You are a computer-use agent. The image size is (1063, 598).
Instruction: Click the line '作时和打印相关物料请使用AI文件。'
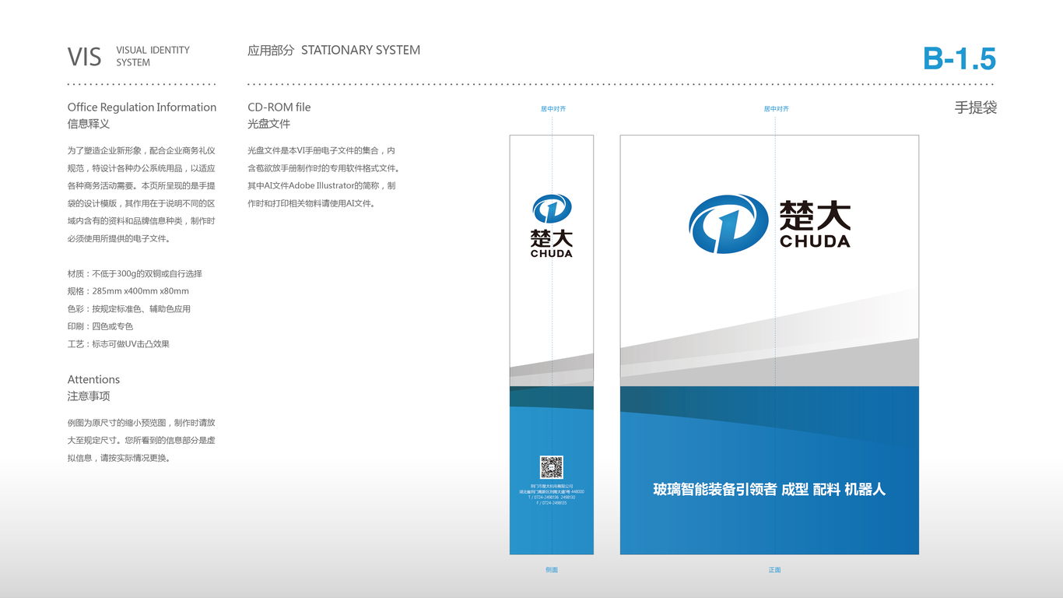[311, 204]
